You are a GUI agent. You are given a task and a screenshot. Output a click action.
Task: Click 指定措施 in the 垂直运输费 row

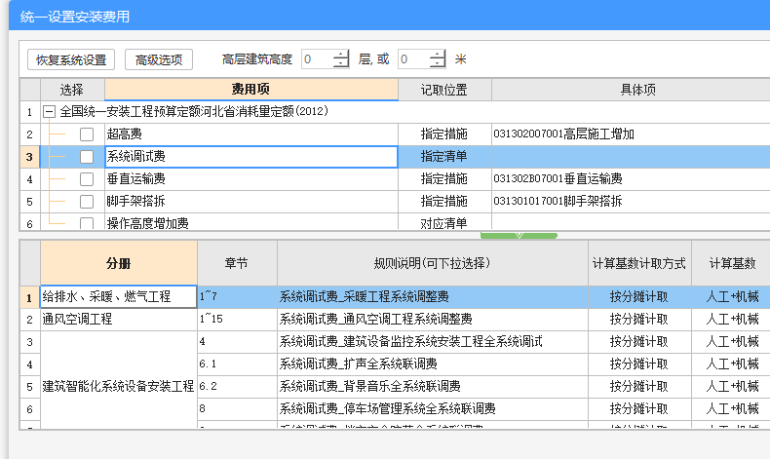point(444,178)
